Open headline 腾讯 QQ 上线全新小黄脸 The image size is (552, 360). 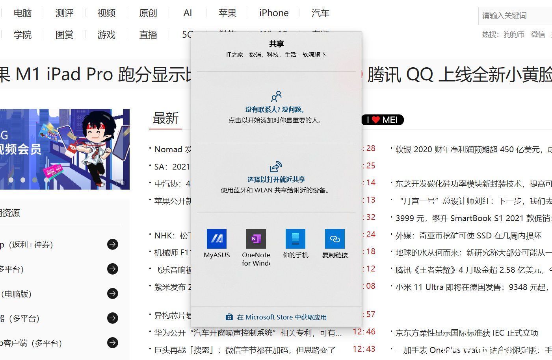459,74
